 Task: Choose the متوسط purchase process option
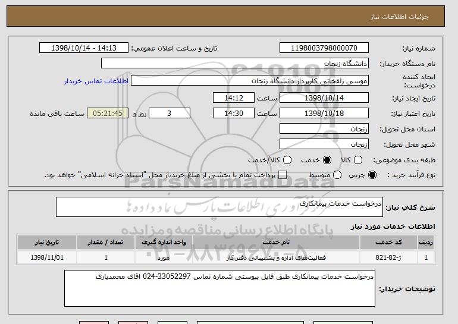[x=337, y=175]
